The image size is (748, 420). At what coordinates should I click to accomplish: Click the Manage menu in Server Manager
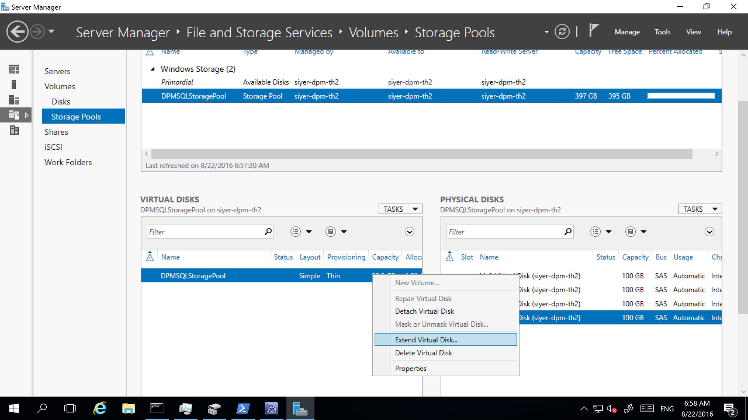(626, 32)
